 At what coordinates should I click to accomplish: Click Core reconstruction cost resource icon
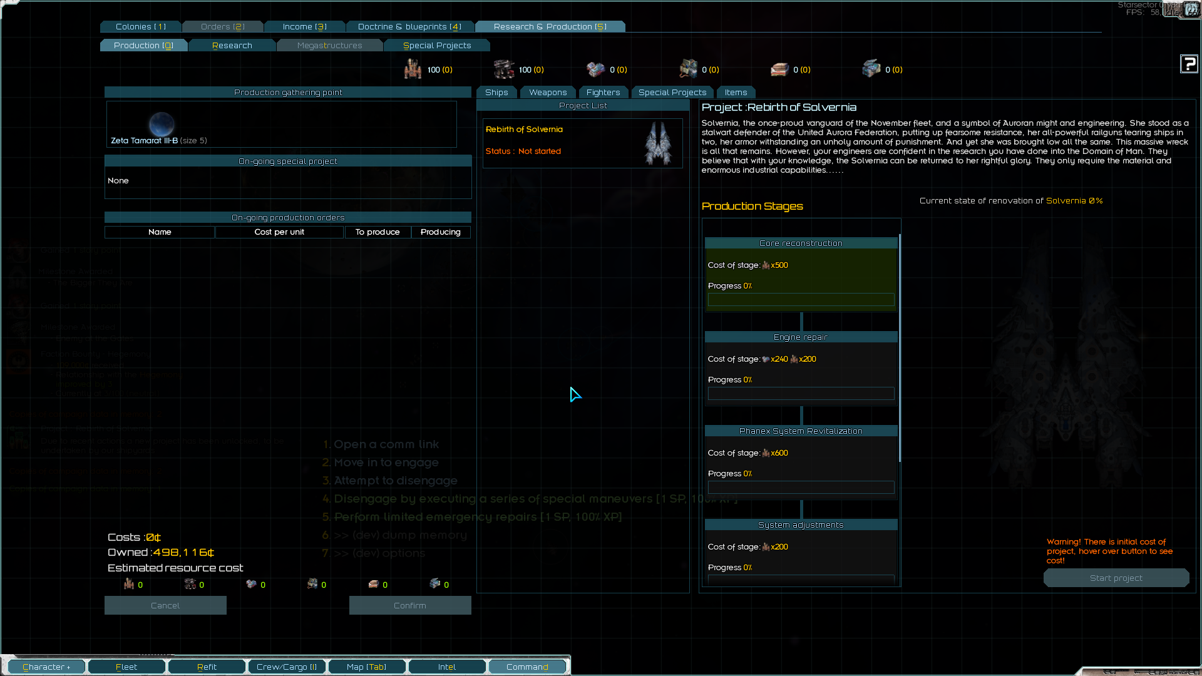click(766, 265)
